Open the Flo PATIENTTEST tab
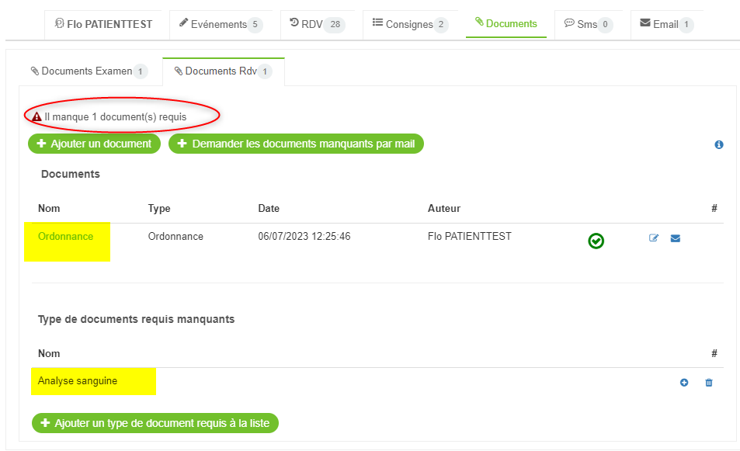740x451 pixels. point(103,24)
